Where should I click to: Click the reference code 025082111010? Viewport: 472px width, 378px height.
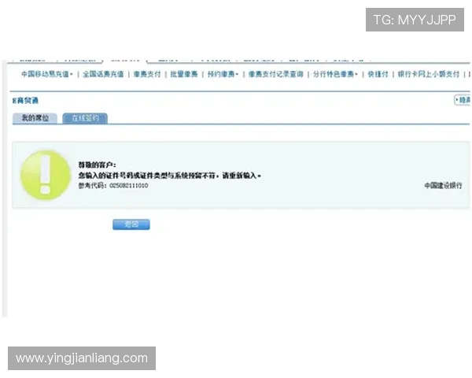[129, 185]
